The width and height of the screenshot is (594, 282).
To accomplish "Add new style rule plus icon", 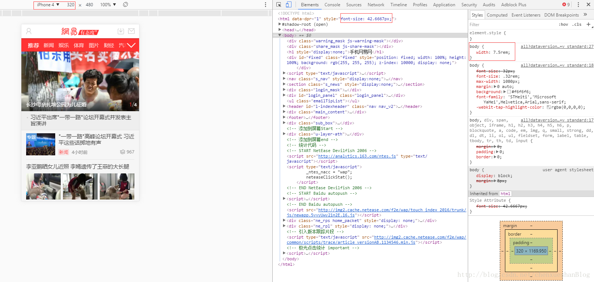I will pyautogui.click(x=588, y=24).
